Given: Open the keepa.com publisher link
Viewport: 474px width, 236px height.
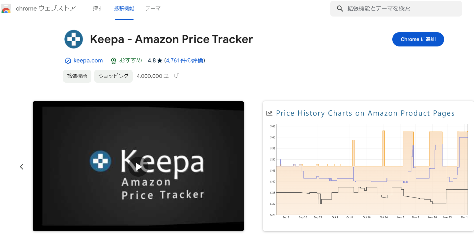Looking at the screenshot, I should (x=88, y=60).
